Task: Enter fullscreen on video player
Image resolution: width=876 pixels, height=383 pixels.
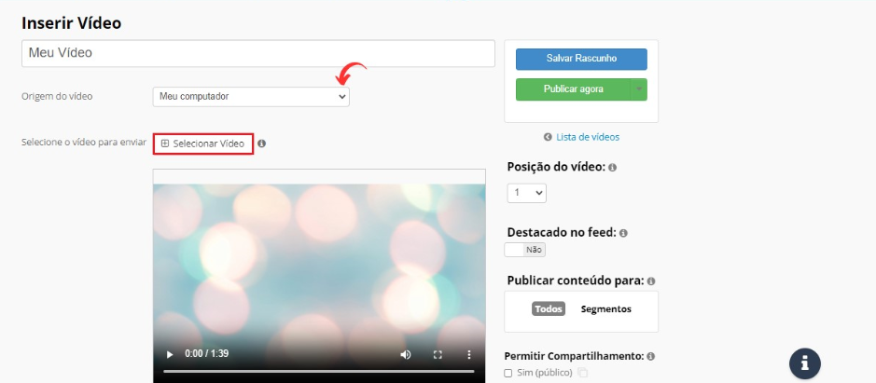Action: [x=438, y=354]
